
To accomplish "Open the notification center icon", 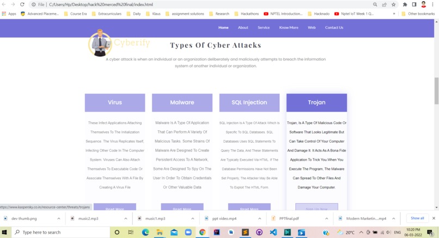I will coord(430,233).
